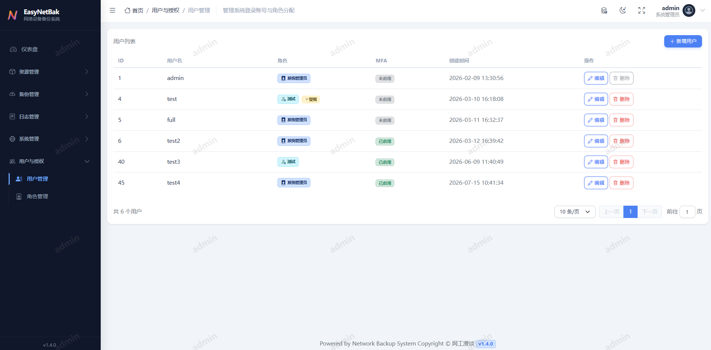Click the EasyNetBak logo icon
The image size is (711, 350).
(13, 15)
